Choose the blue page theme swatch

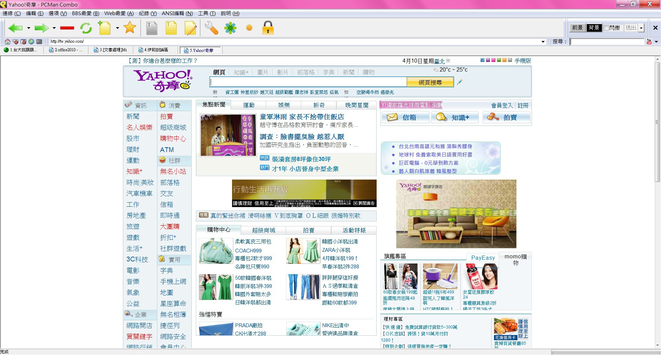click(482, 60)
